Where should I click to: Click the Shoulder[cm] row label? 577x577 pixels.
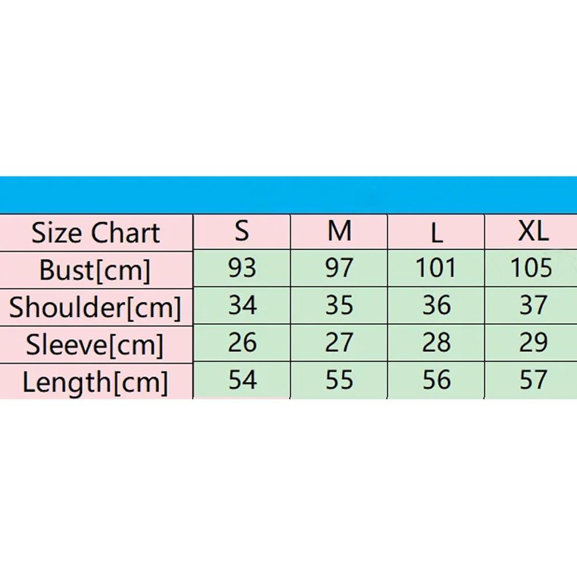(96, 308)
